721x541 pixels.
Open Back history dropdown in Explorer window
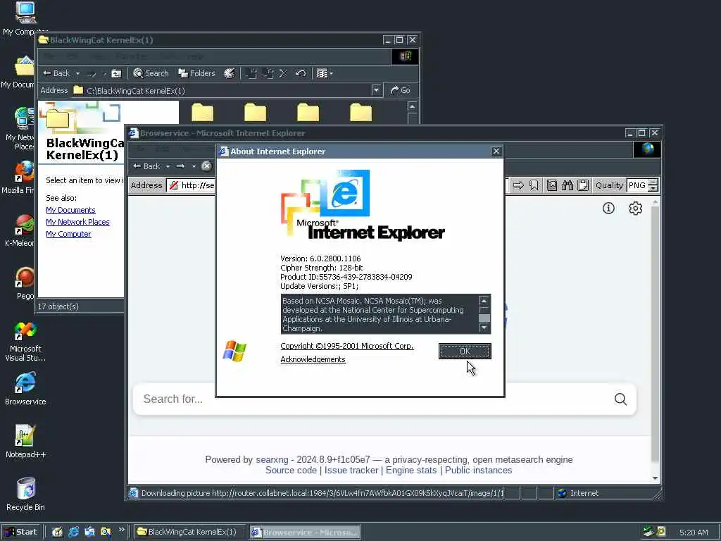point(77,73)
